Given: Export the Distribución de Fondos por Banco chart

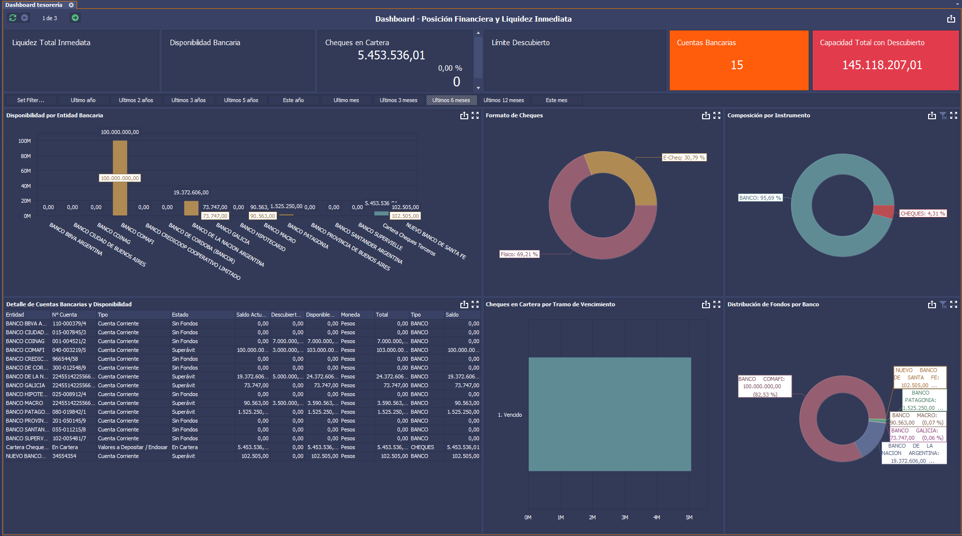Looking at the screenshot, I should point(932,304).
